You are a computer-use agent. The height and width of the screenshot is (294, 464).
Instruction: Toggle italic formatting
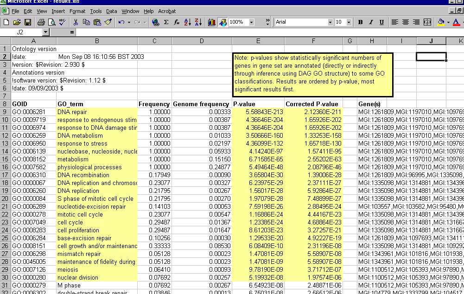(x=371, y=22)
